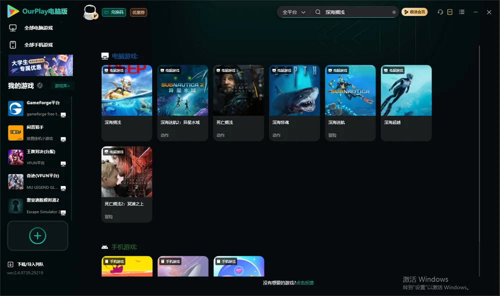Select the 王牌对决(台服) game icon
This screenshot has width=500, height=296.
[15, 157]
